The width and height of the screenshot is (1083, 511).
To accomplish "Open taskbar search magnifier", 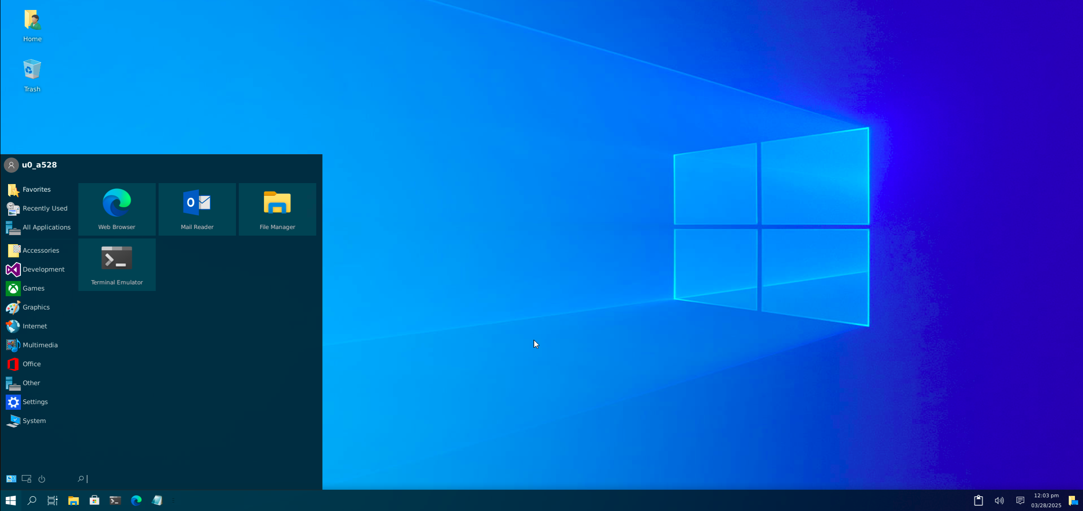I will tap(32, 501).
